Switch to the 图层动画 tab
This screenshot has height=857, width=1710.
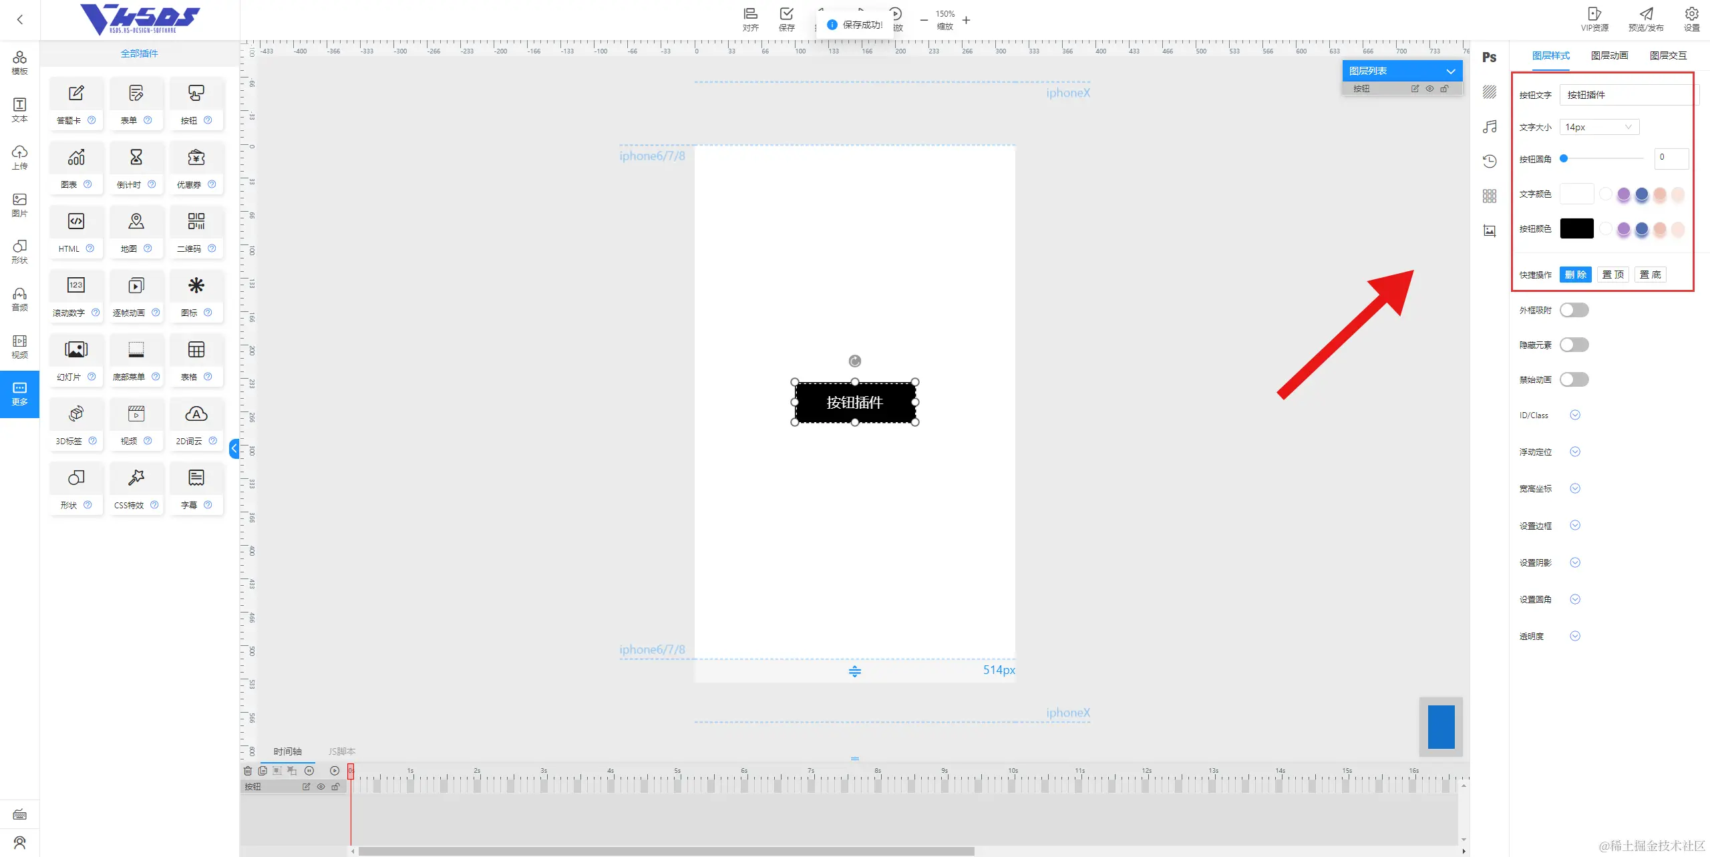(x=1608, y=55)
